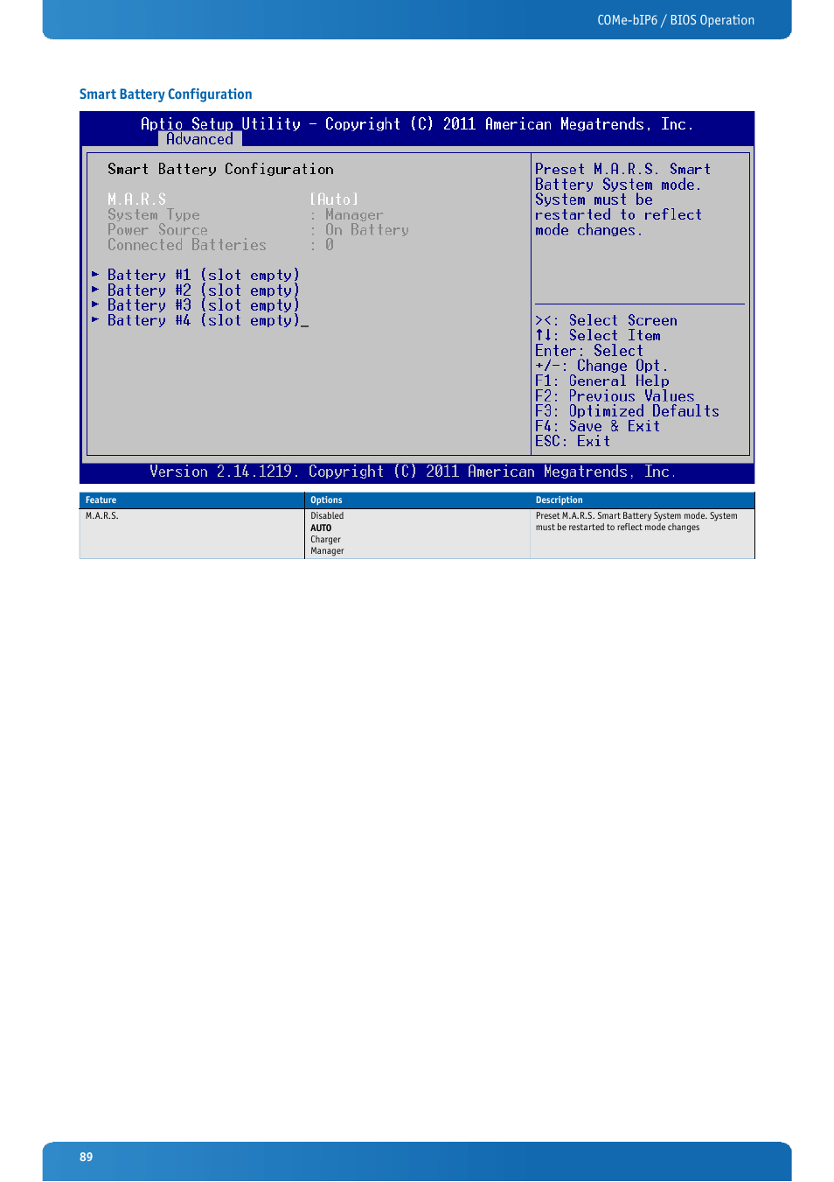Image resolution: width=834 pixels, height=1182 pixels.
Task: Click the Select Screen key hint
Action: click(x=606, y=320)
